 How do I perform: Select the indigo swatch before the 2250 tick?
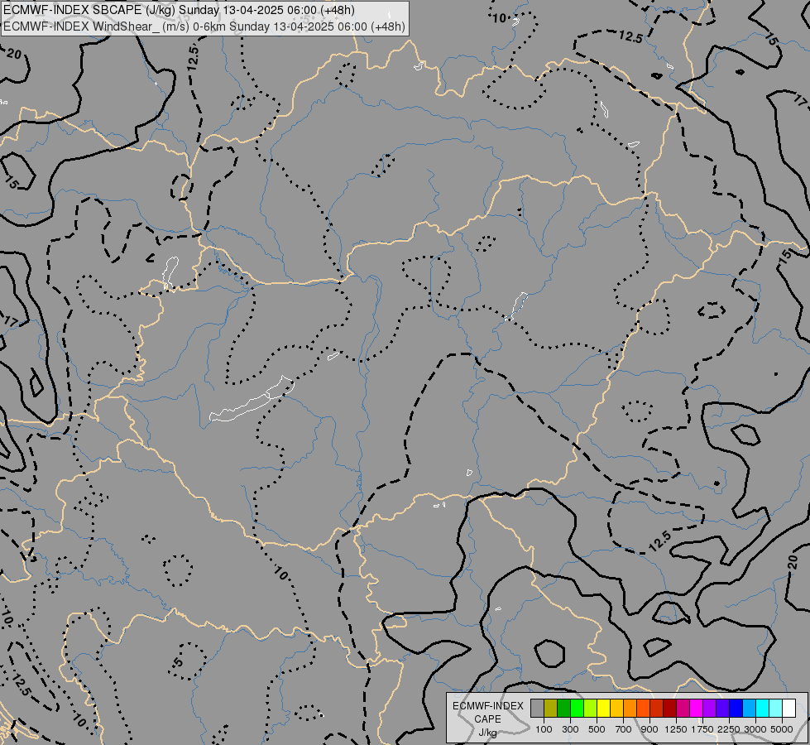722,708
